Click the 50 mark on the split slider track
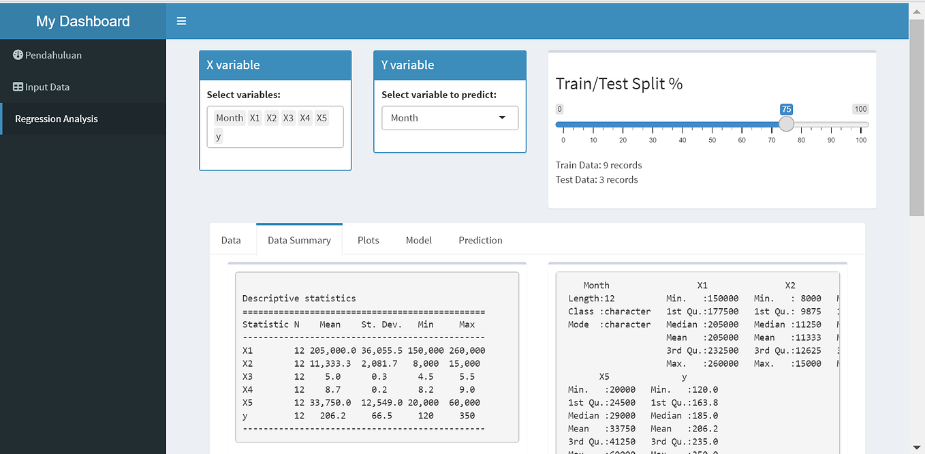 tap(712, 124)
